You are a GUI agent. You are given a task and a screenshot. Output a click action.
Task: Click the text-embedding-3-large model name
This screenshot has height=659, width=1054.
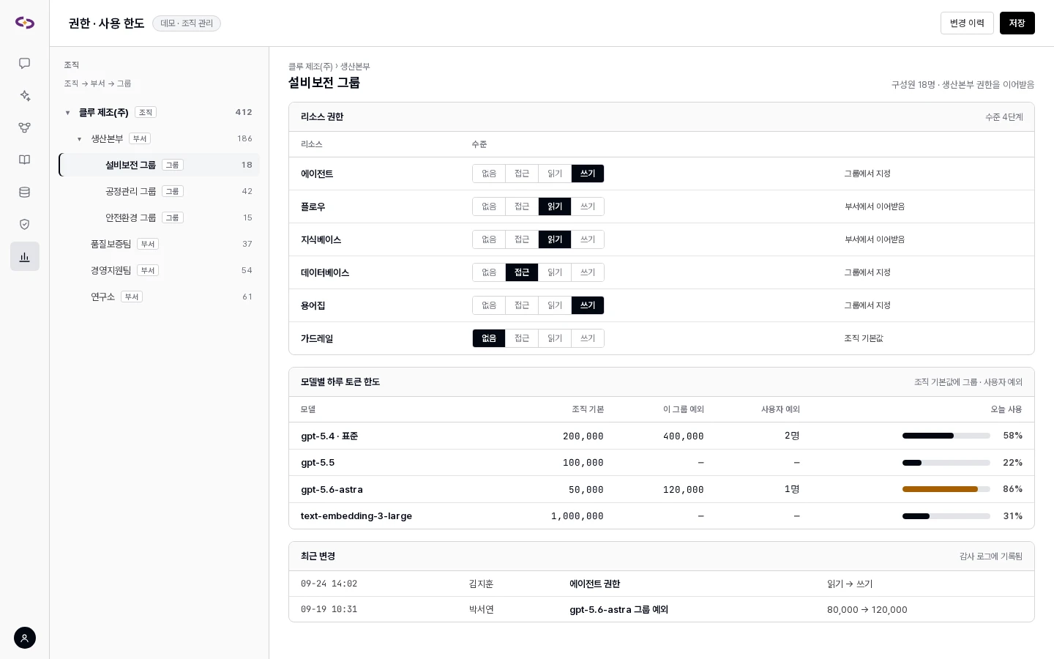coord(356,516)
